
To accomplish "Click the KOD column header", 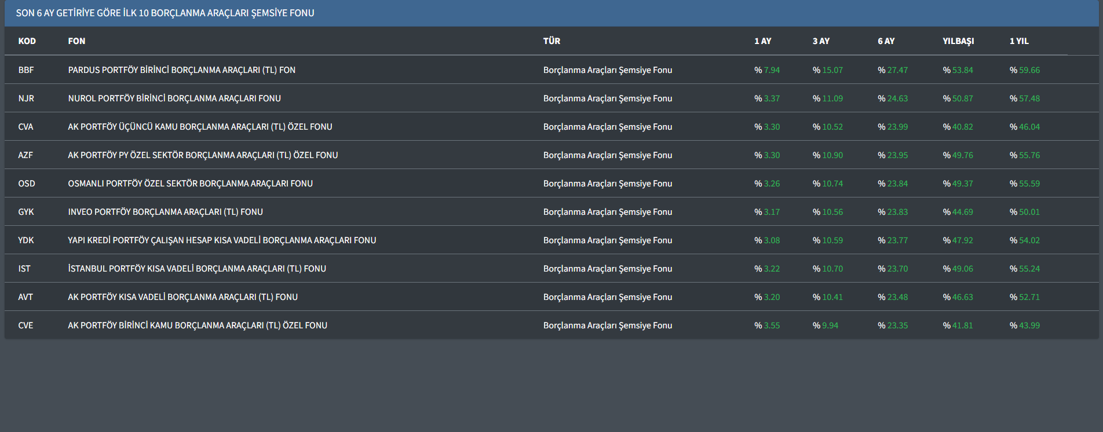I will click(27, 41).
